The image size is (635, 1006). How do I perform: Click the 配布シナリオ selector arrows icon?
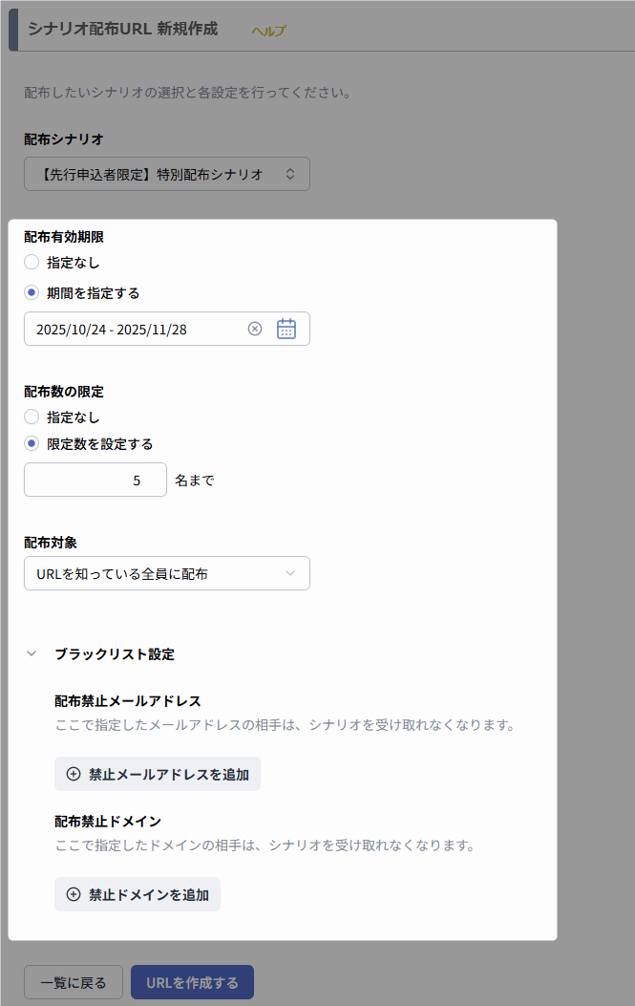pos(291,174)
